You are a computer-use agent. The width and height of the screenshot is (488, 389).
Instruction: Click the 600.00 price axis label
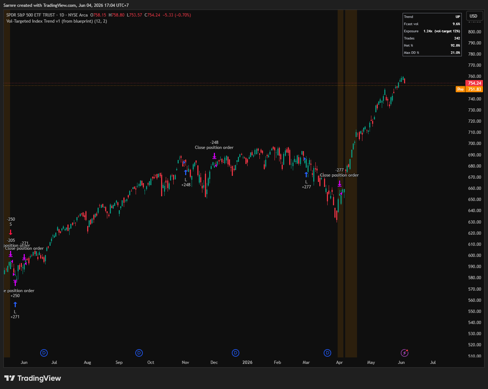474,256
